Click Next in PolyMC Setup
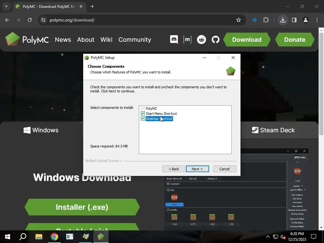Viewport: 324px width, 243px height. [197, 169]
